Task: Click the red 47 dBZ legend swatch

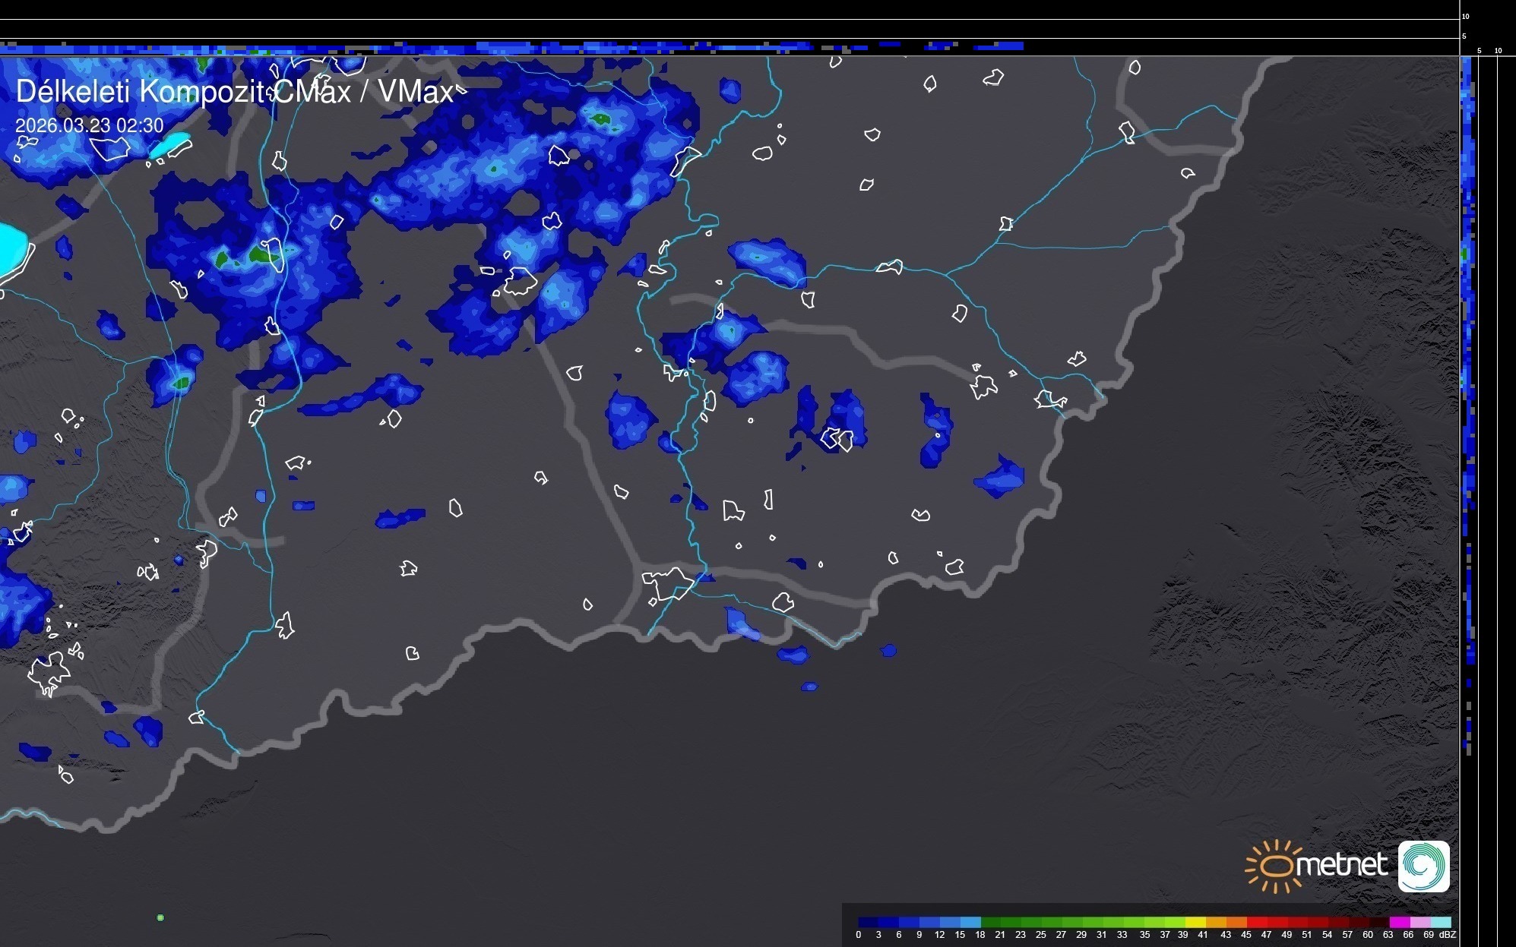Action: click(1277, 922)
